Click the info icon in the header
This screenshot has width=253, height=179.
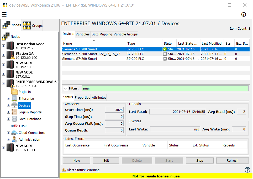[x=244, y=14]
